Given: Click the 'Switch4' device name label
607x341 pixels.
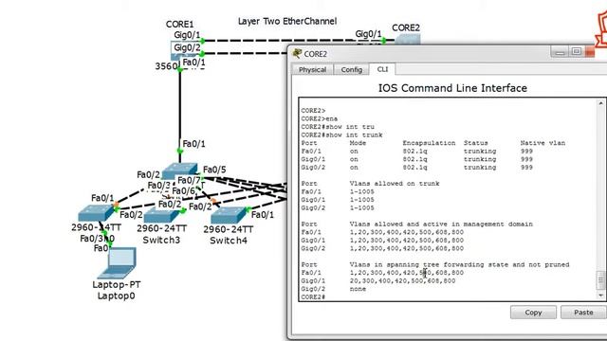Looking at the screenshot, I should [x=229, y=241].
